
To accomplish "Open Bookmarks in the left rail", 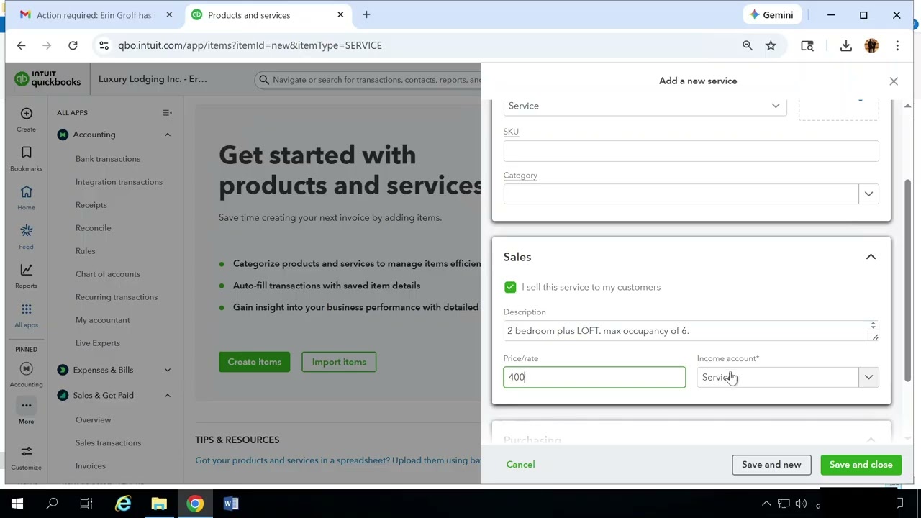I will tap(26, 153).
